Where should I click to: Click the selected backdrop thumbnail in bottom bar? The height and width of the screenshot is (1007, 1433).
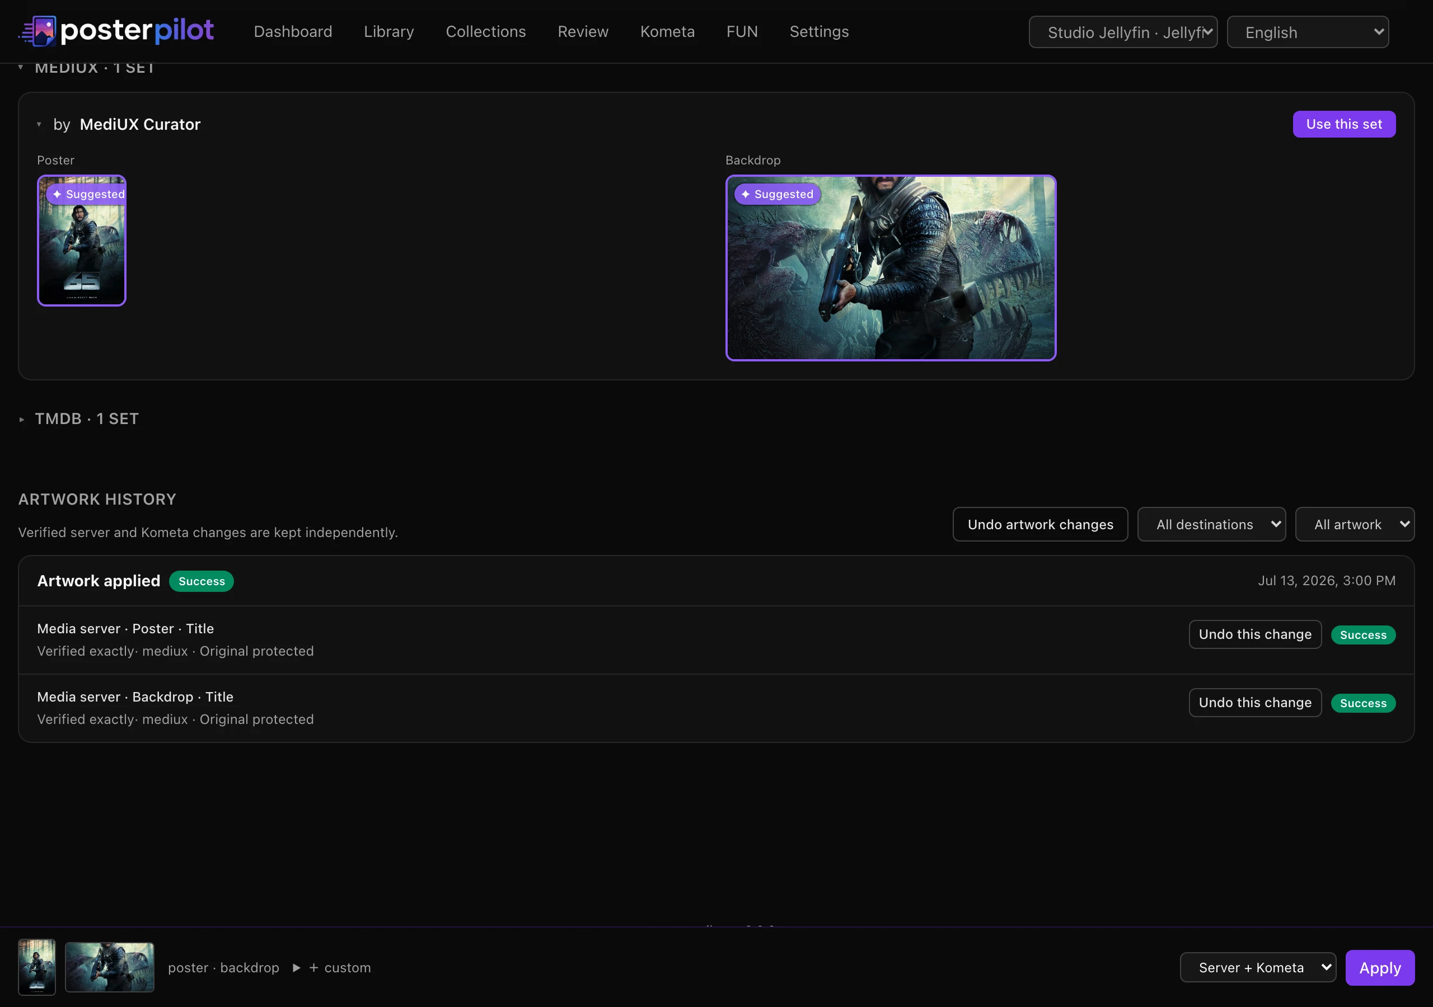point(110,967)
